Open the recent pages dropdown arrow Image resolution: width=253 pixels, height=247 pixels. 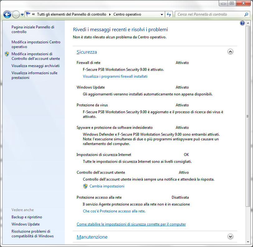(x=22, y=15)
